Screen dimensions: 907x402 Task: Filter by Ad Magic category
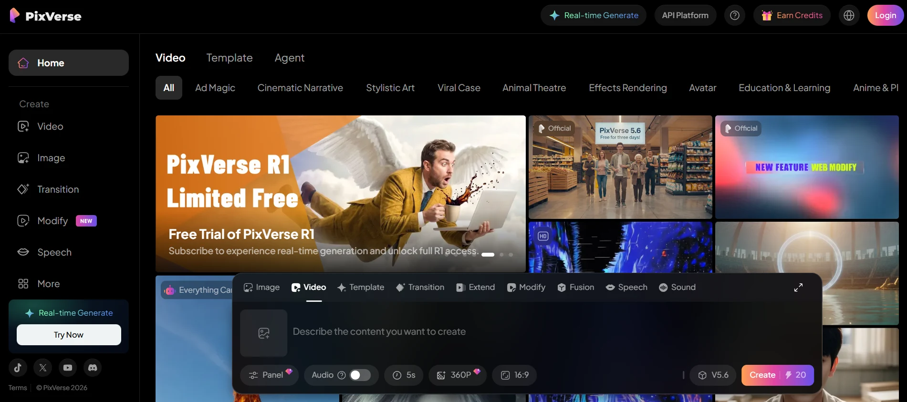(x=215, y=88)
